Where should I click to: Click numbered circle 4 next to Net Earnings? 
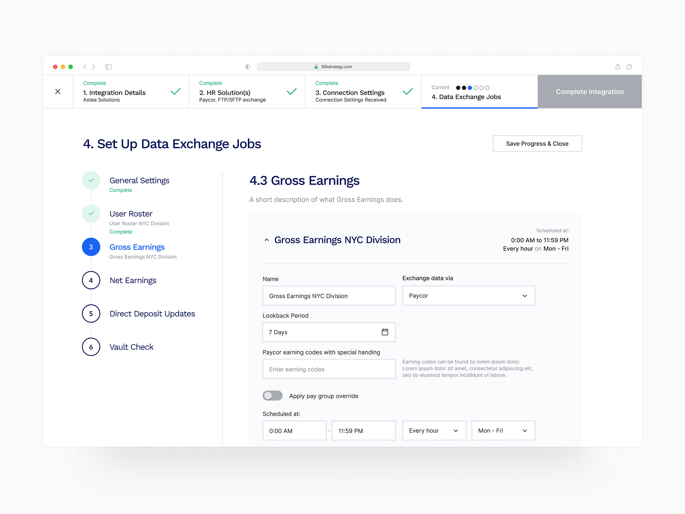coord(91,280)
